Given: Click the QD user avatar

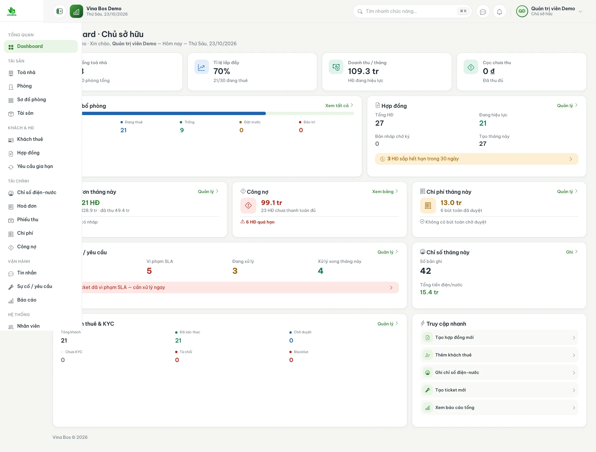Looking at the screenshot, I should click(522, 11).
